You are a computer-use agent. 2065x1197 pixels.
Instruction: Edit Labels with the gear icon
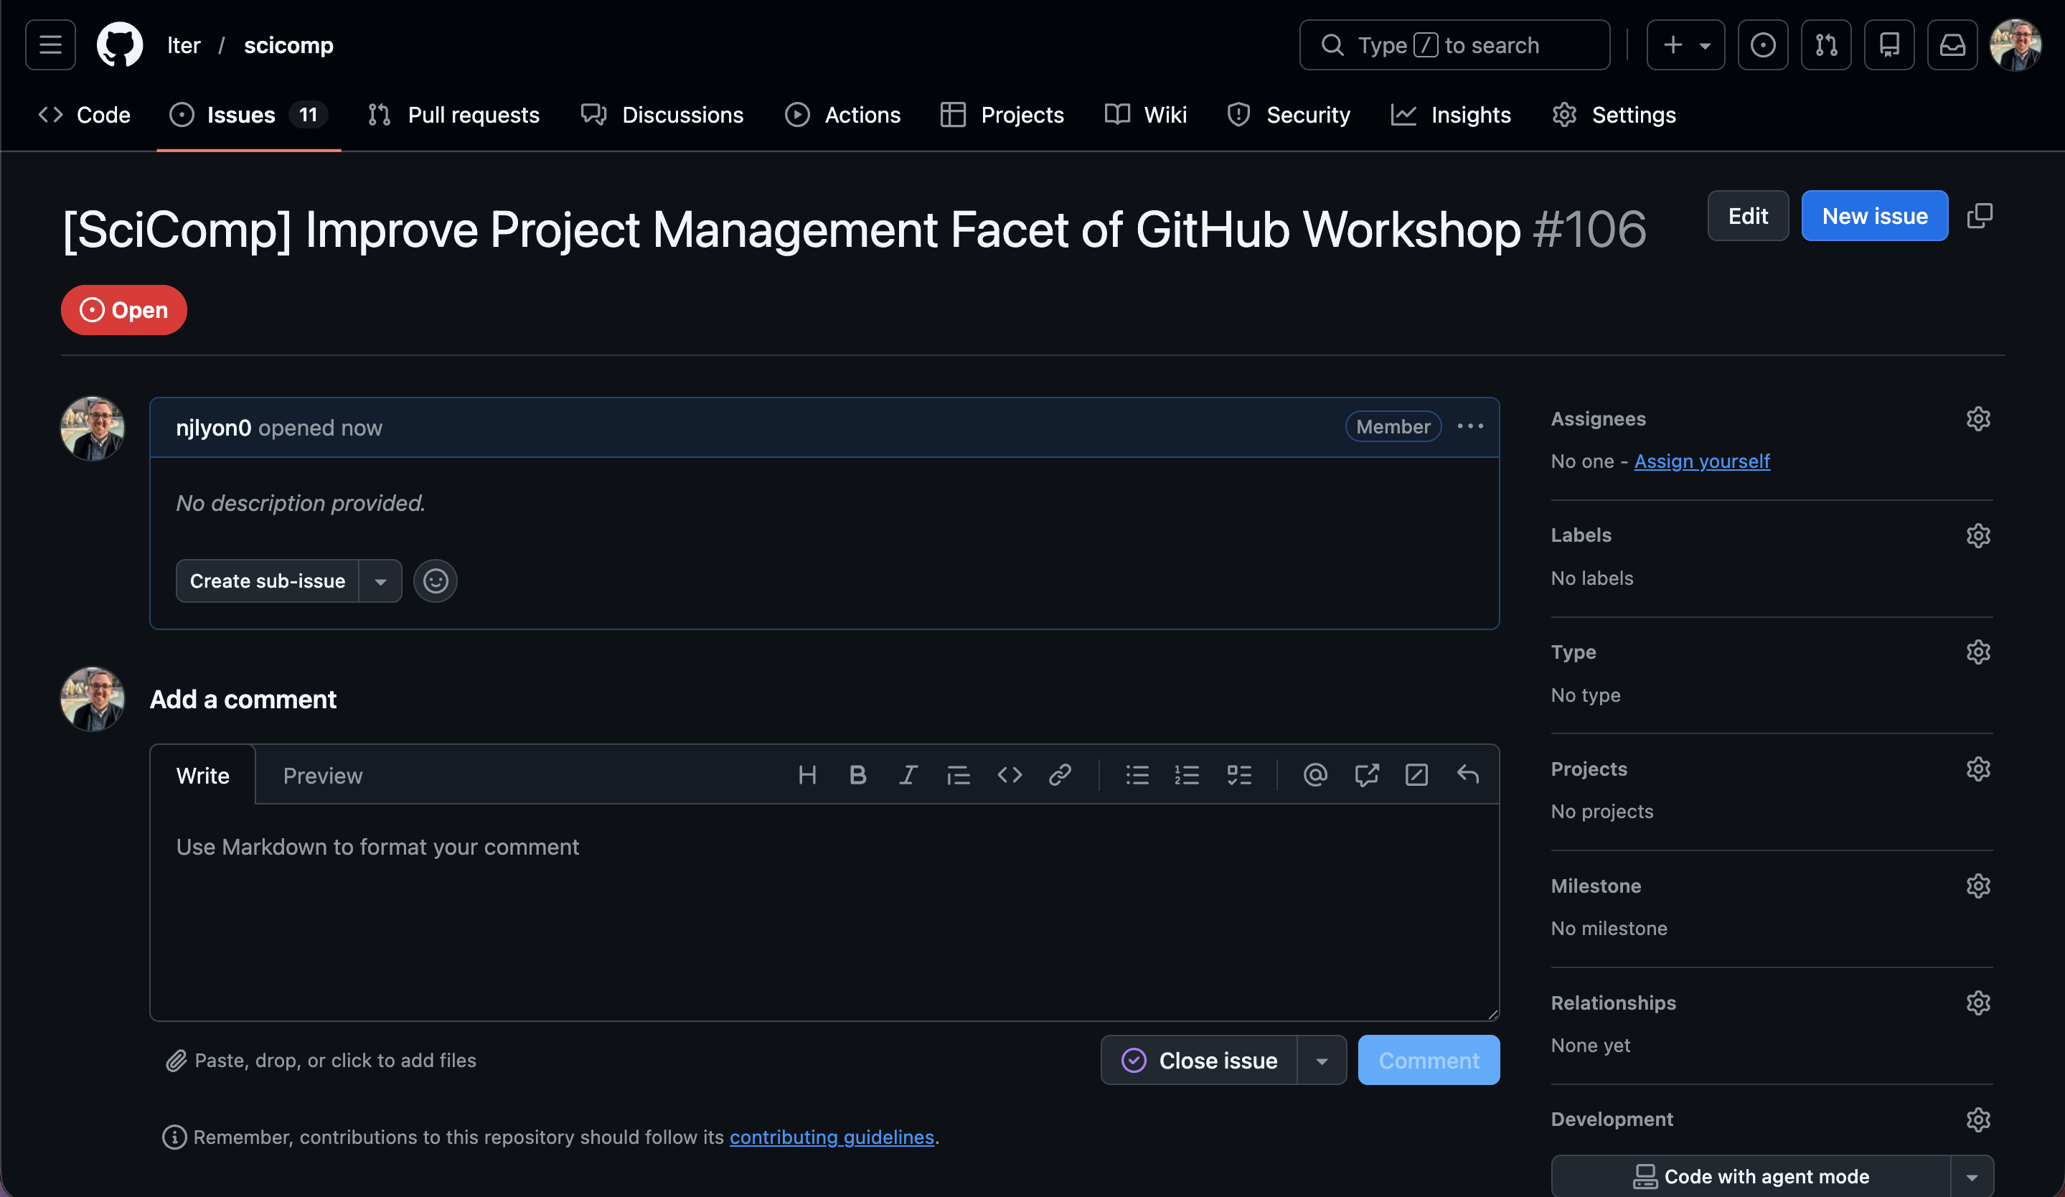pos(1978,536)
